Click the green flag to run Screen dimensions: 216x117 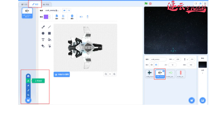coord(146,3)
